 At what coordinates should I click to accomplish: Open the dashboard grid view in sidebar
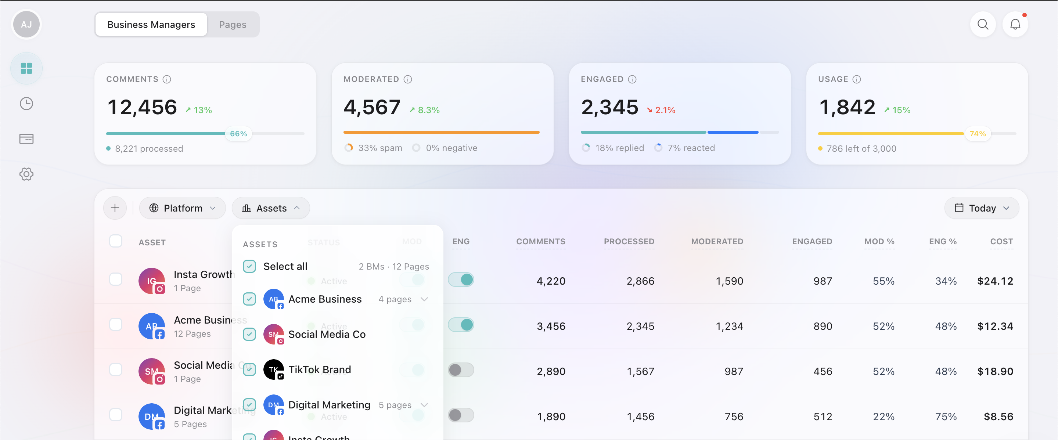26,68
